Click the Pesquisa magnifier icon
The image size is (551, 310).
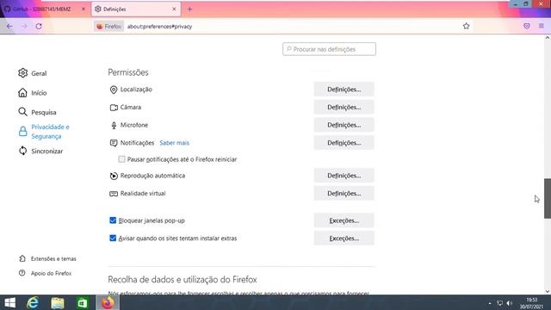23,112
